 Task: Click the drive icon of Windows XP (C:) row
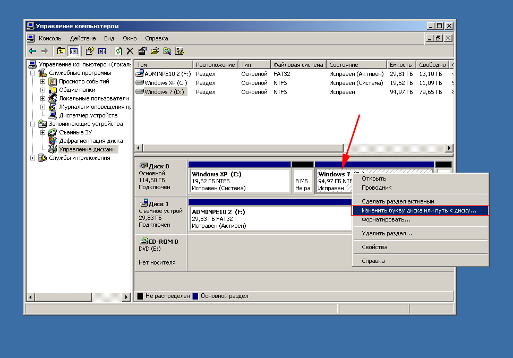140,82
